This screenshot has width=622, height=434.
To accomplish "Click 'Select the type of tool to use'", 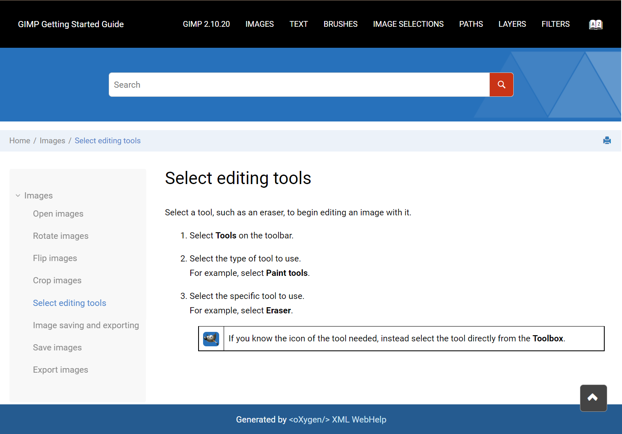I will (x=245, y=259).
